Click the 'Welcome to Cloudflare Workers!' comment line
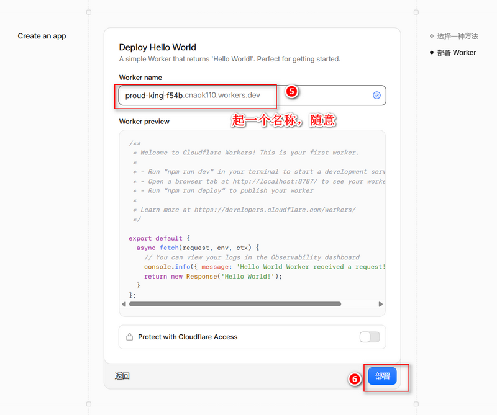 pyautogui.click(x=246, y=153)
